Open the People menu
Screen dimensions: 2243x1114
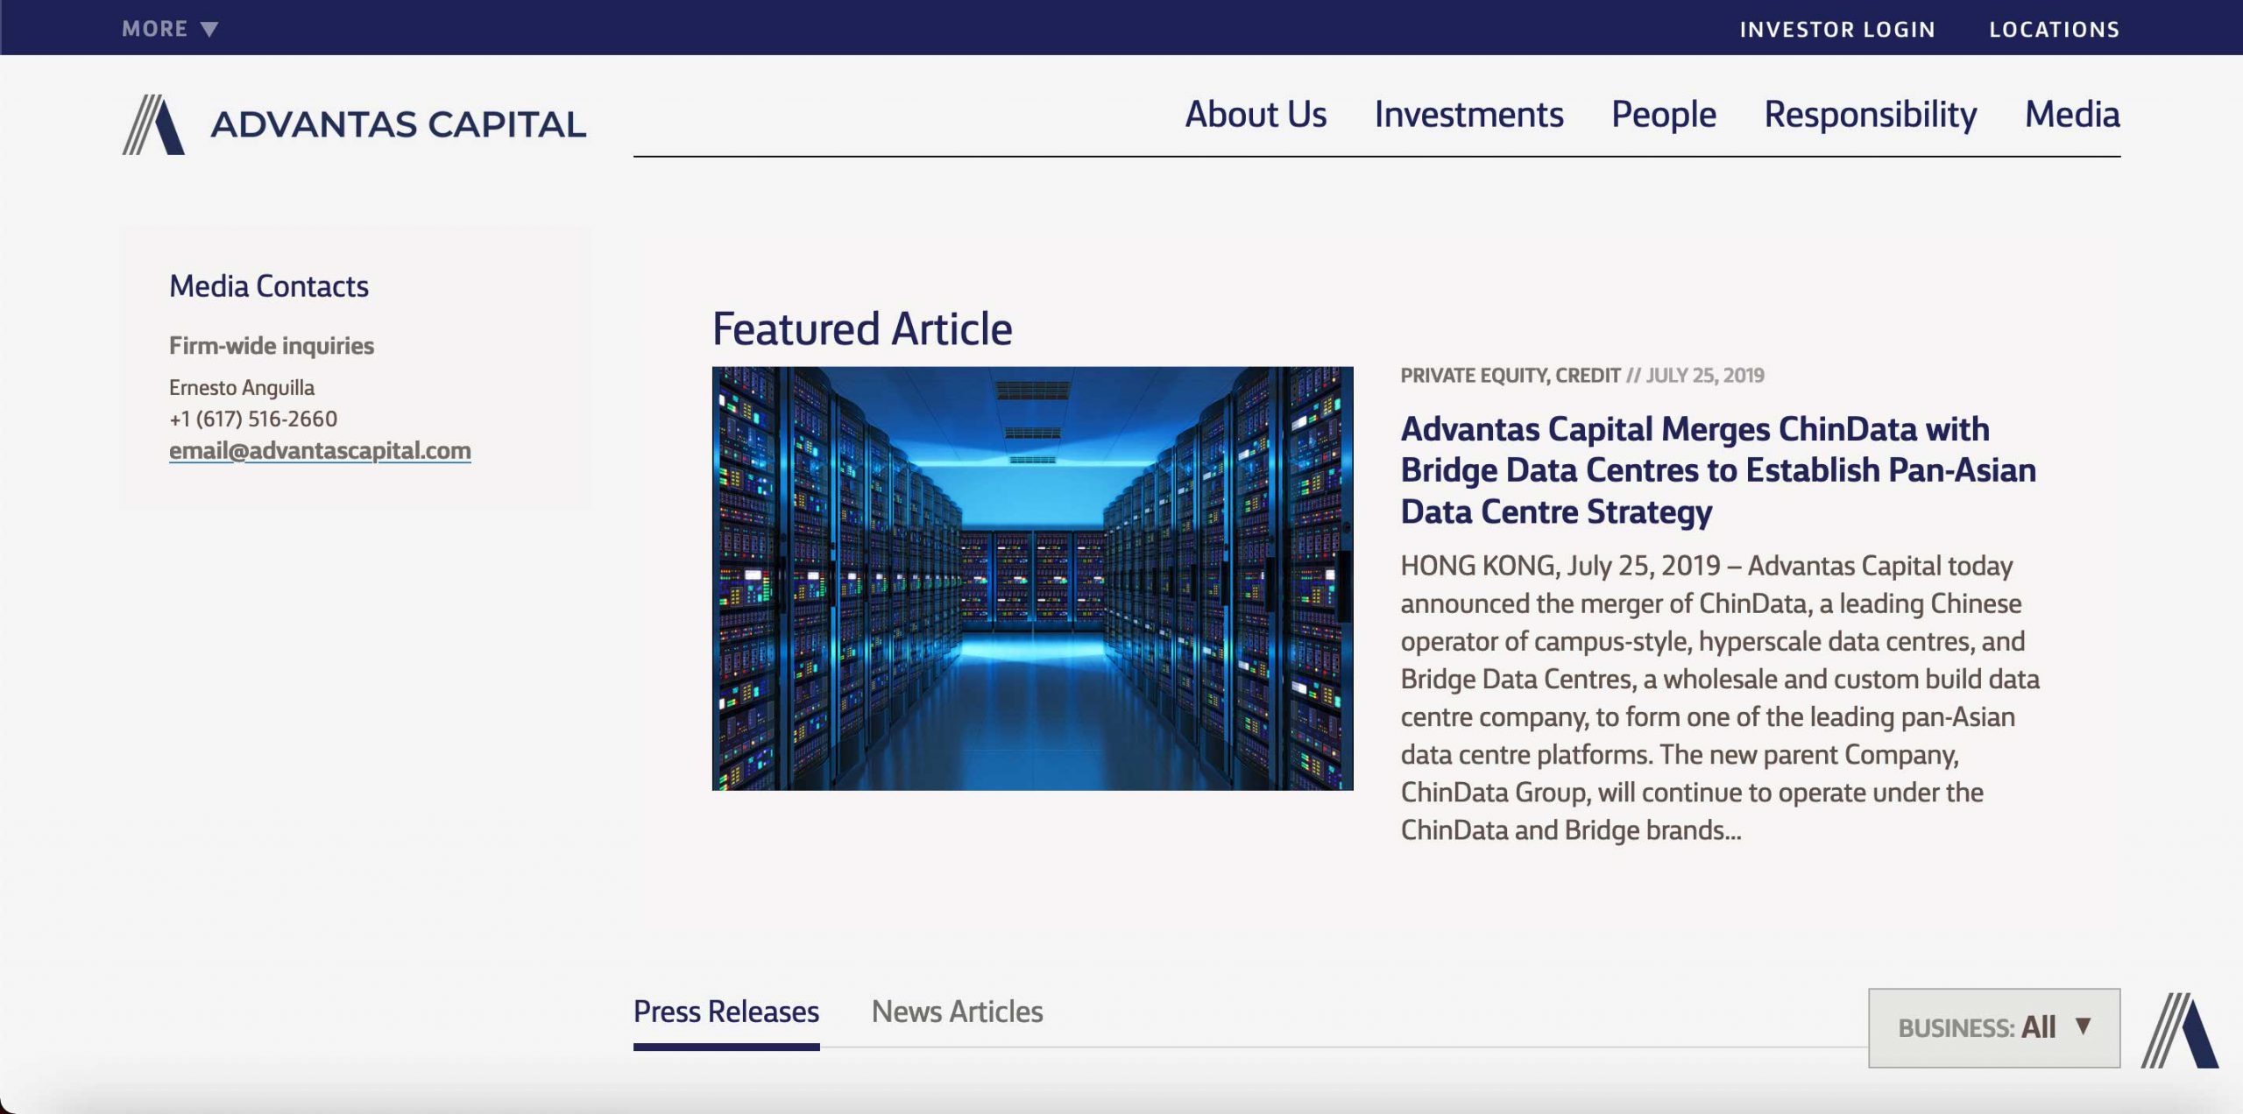coord(1664,115)
